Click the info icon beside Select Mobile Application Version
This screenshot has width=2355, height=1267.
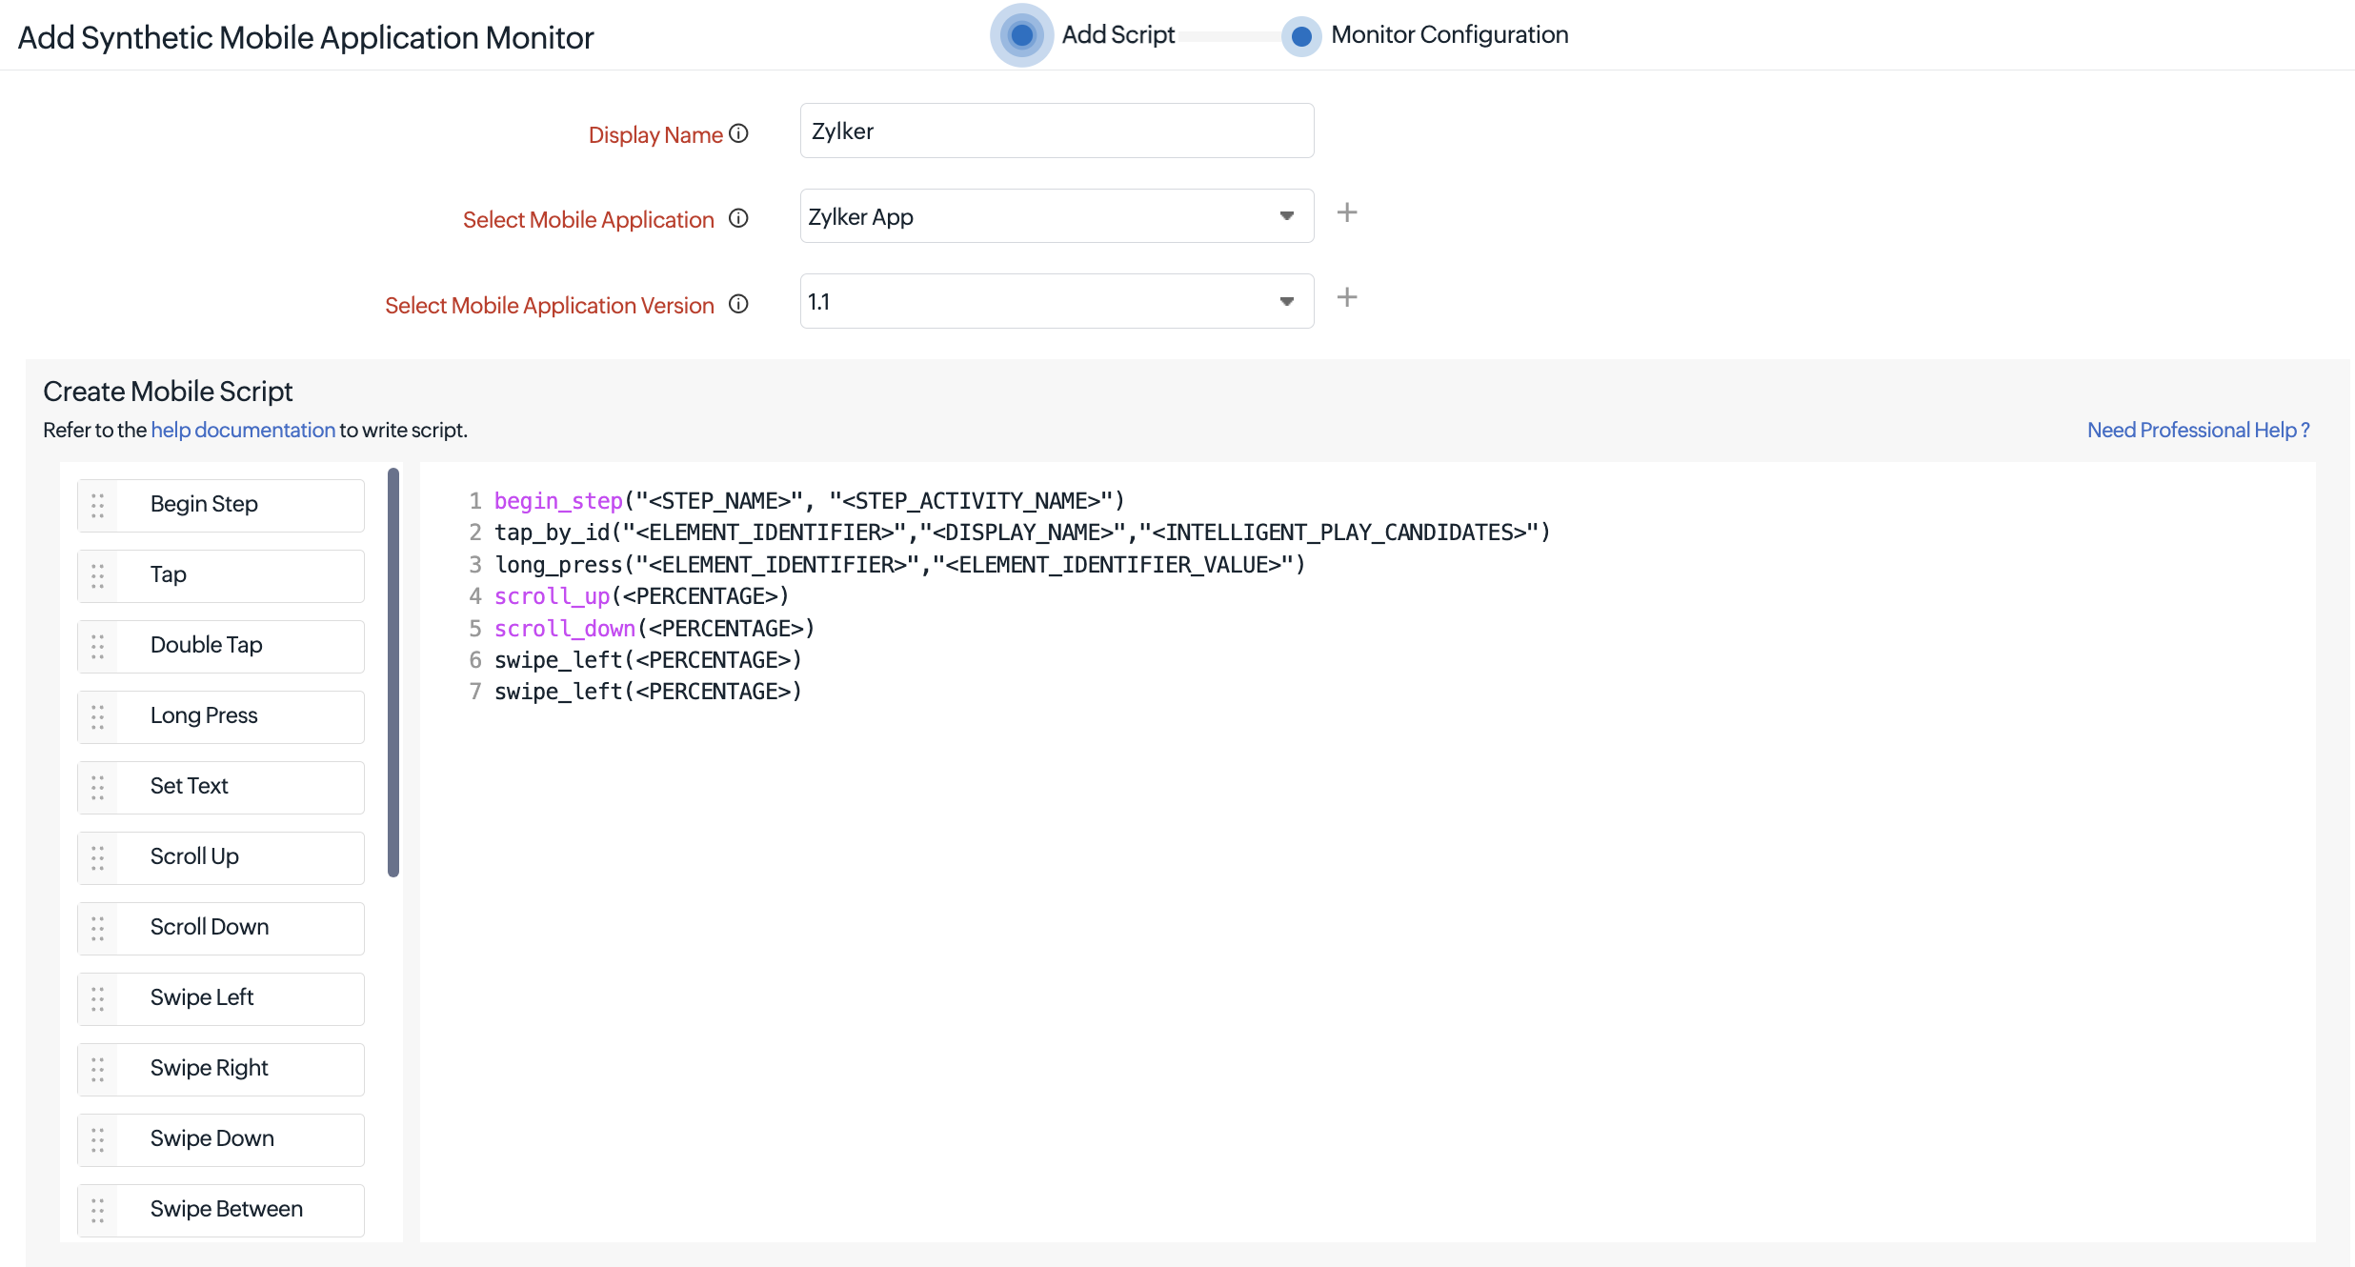(x=738, y=304)
